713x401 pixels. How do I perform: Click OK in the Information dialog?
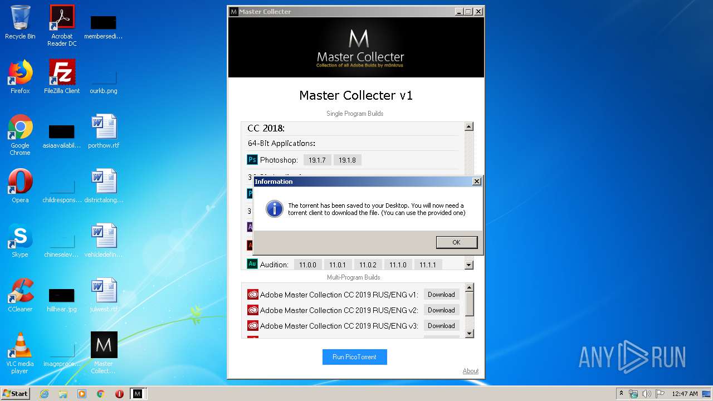(457, 242)
